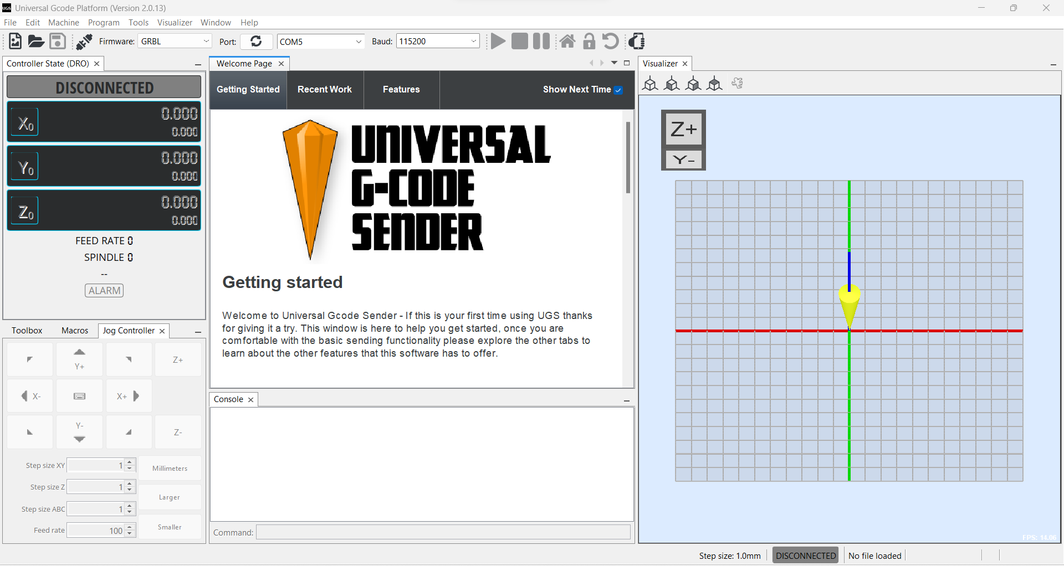Stop the job with the stop icon
The image size is (1064, 566).
(519, 41)
